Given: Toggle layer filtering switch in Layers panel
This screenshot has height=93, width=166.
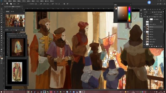Looking at the screenshot, I should [x=163, y=12].
